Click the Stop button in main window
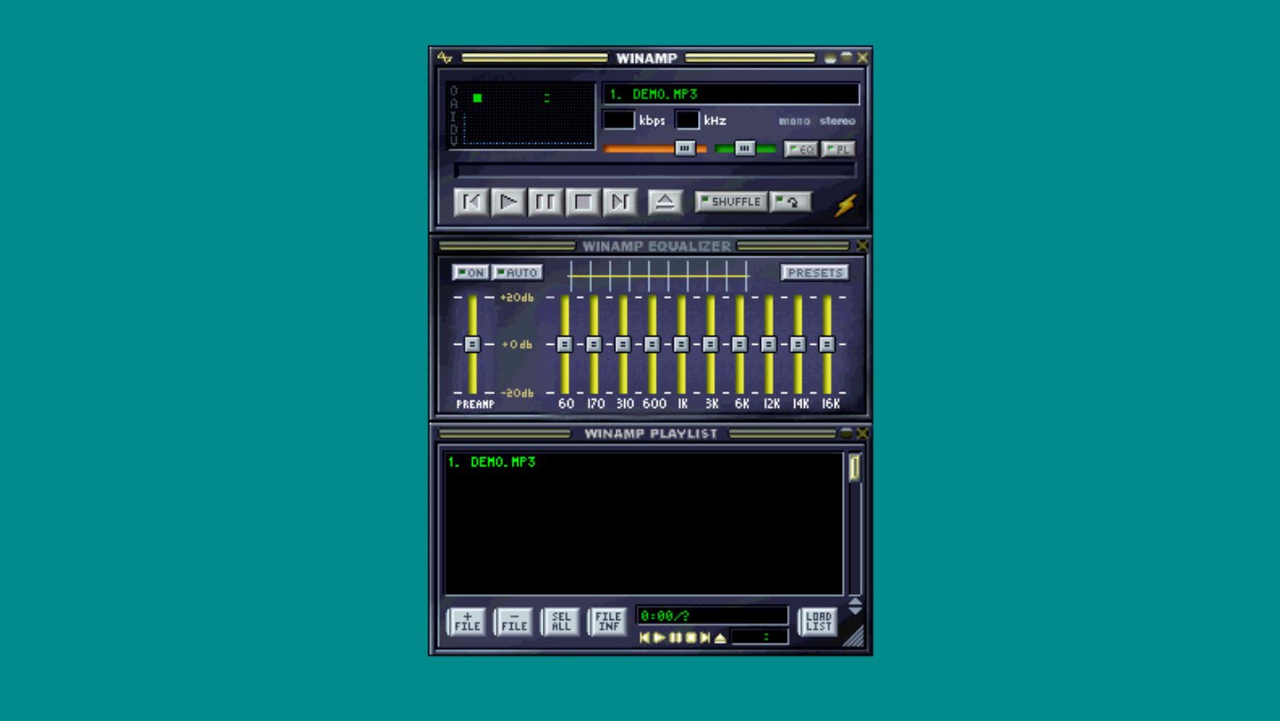Image resolution: width=1280 pixels, height=721 pixels. point(583,202)
